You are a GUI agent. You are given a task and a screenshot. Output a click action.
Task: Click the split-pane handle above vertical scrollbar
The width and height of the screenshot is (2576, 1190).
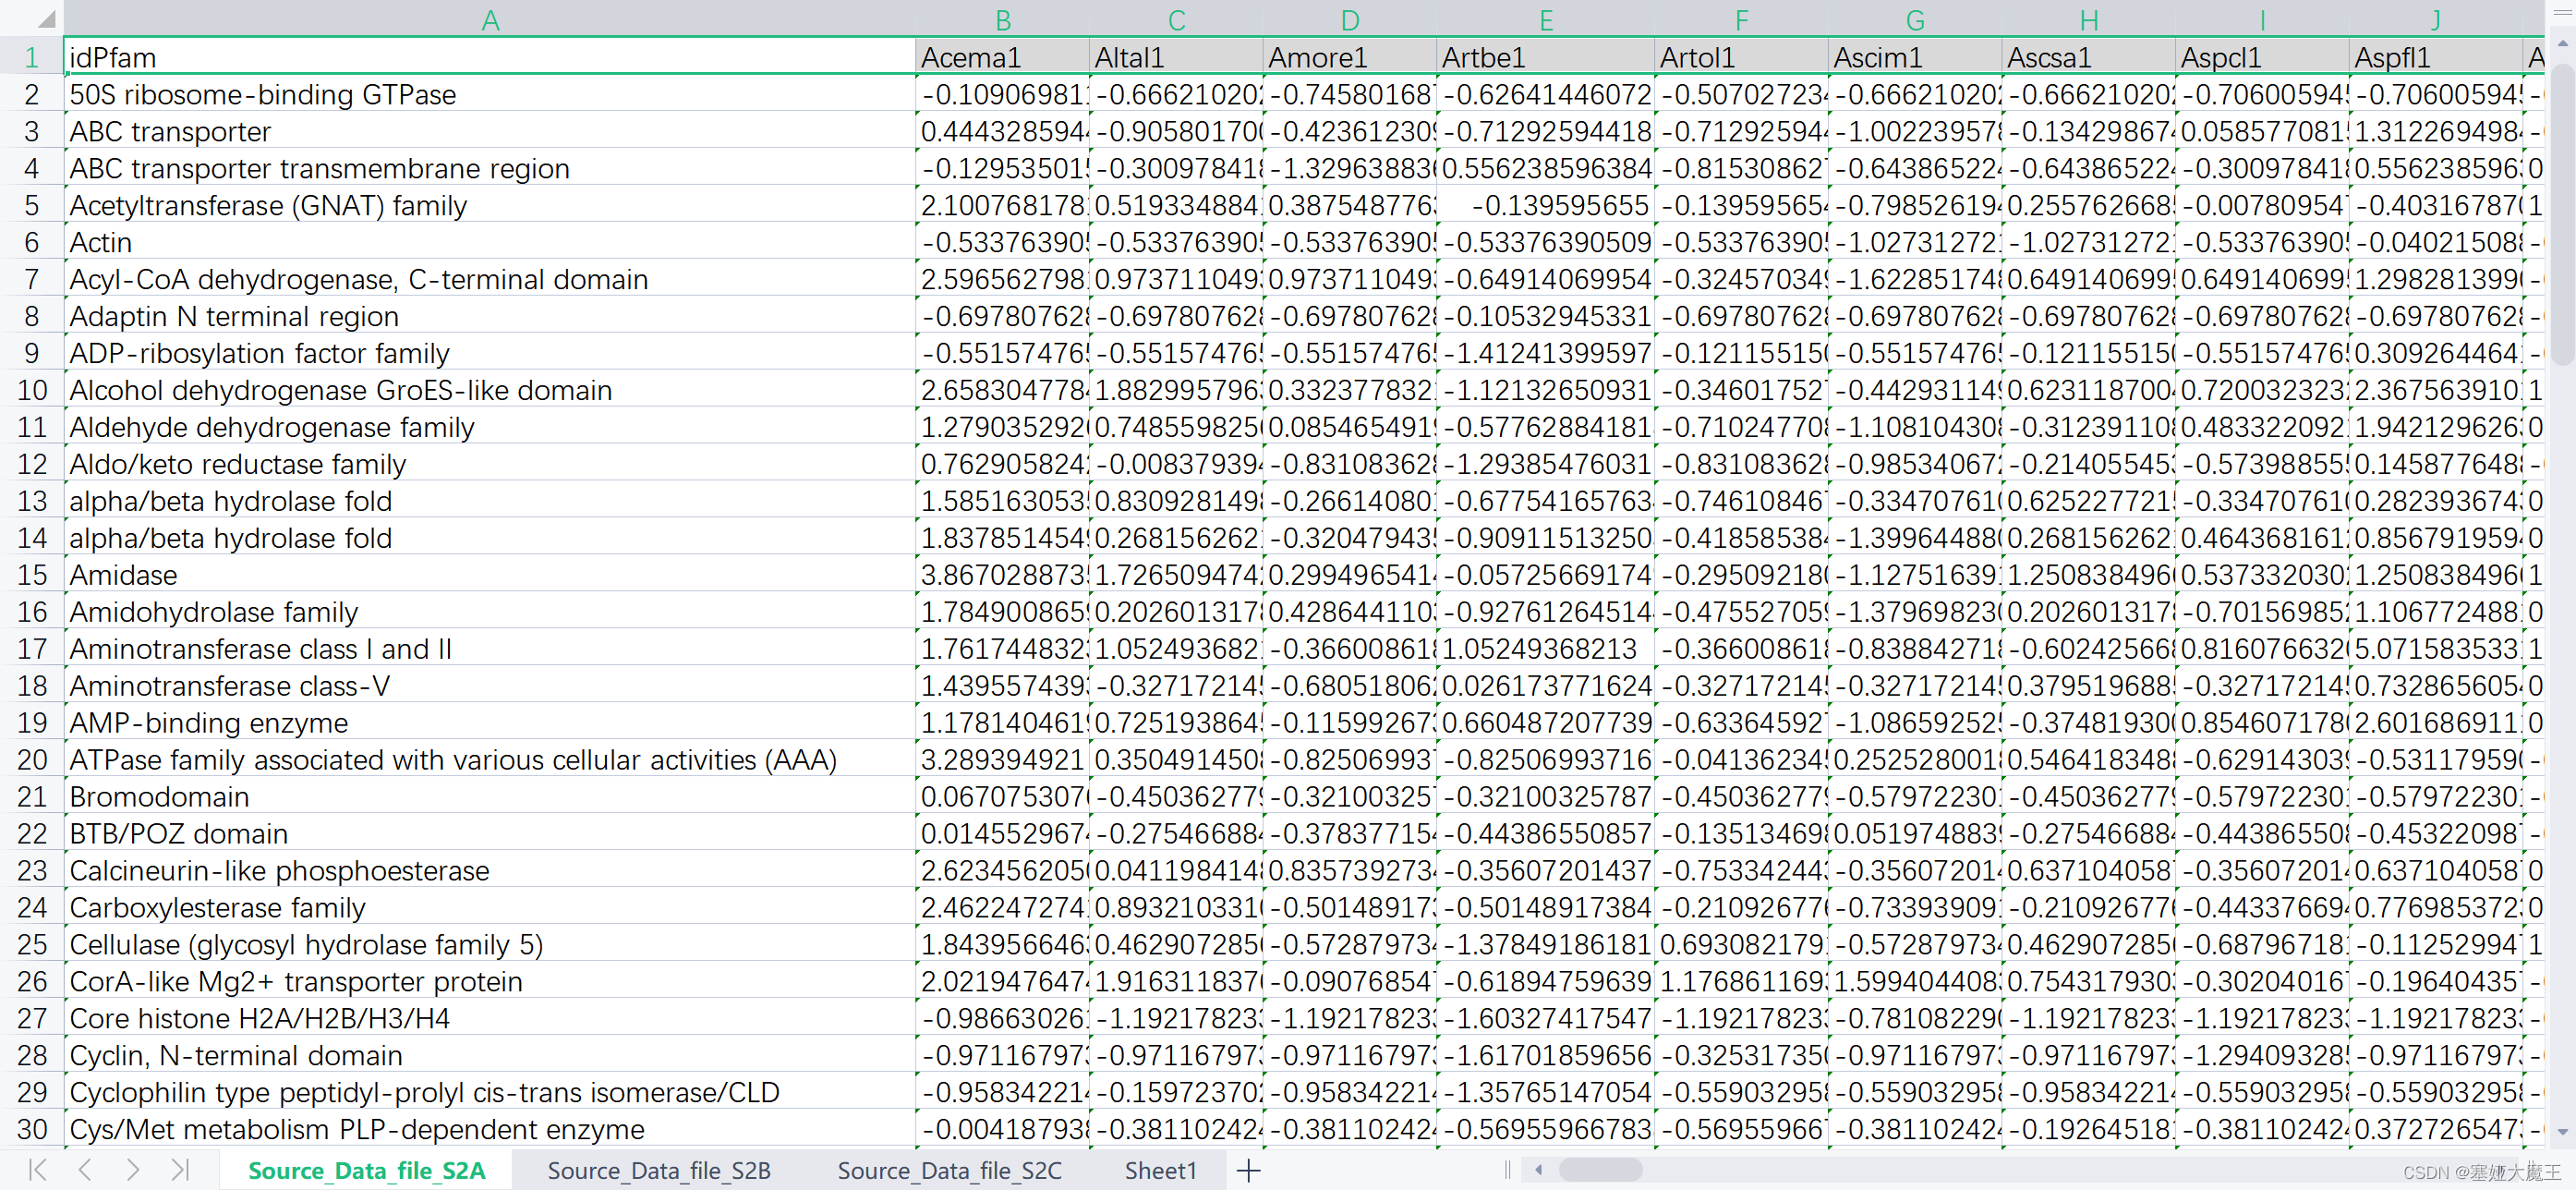[2561, 12]
